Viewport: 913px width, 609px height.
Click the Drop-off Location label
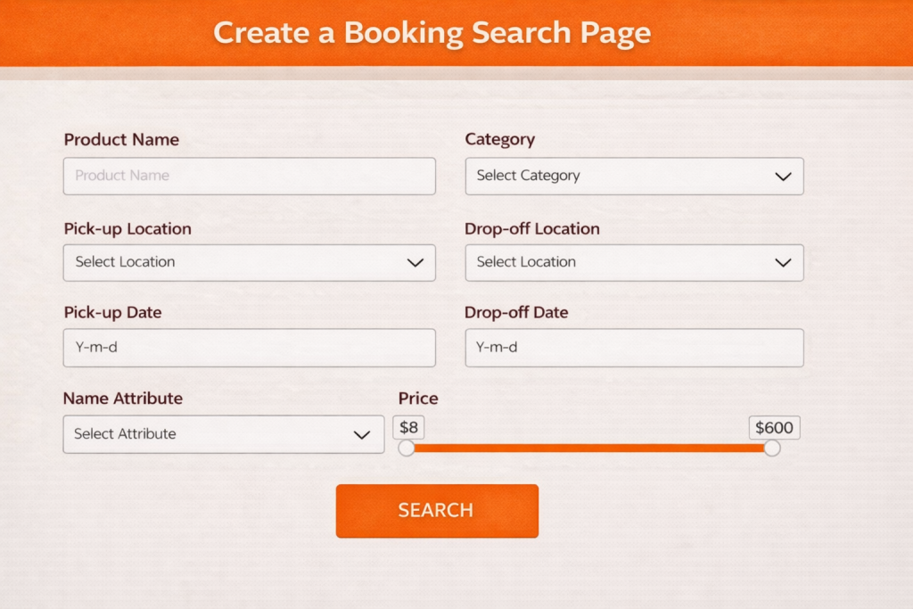[532, 229]
